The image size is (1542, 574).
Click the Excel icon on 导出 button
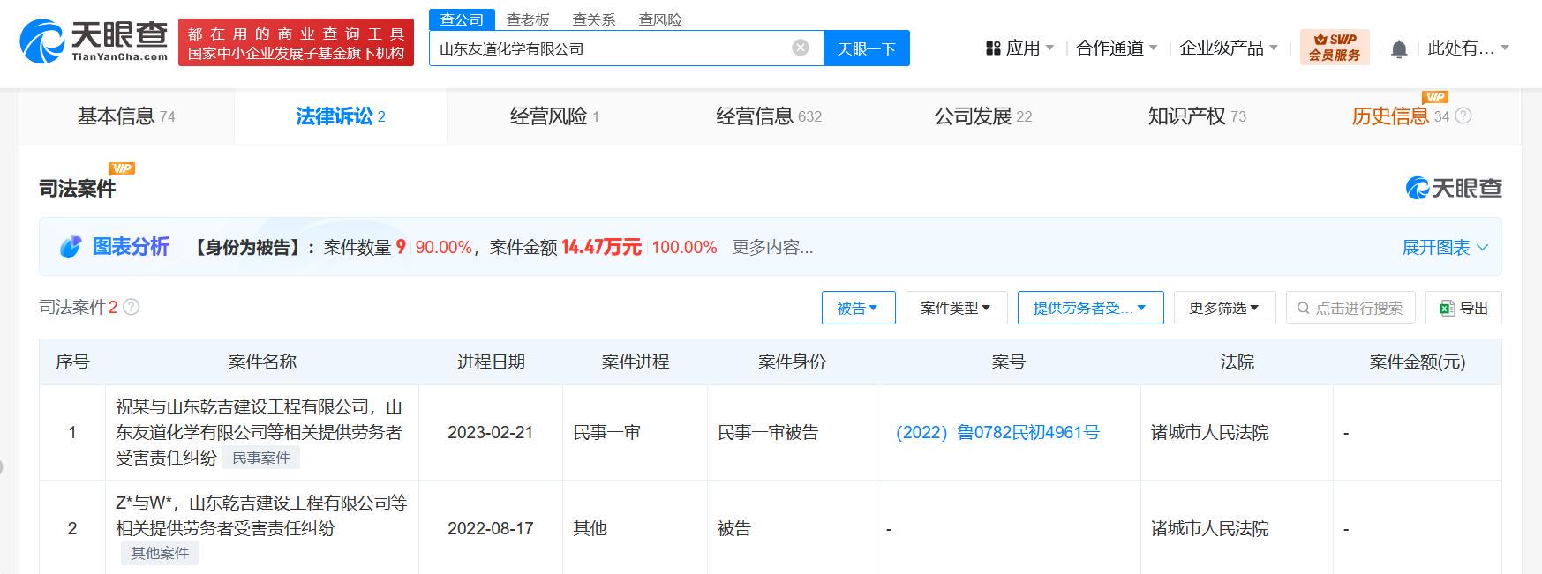(x=1447, y=308)
